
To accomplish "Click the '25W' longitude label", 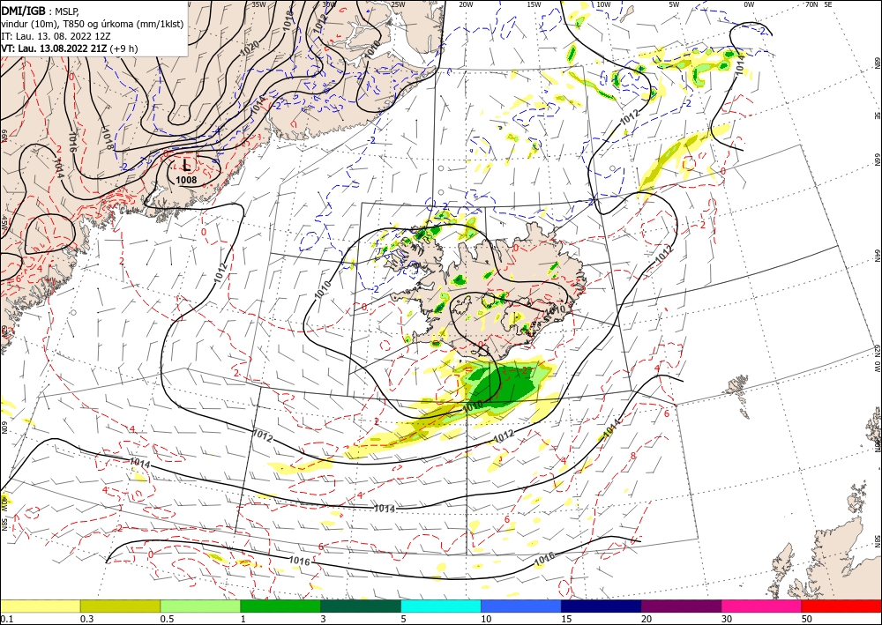I will (398, 4).
